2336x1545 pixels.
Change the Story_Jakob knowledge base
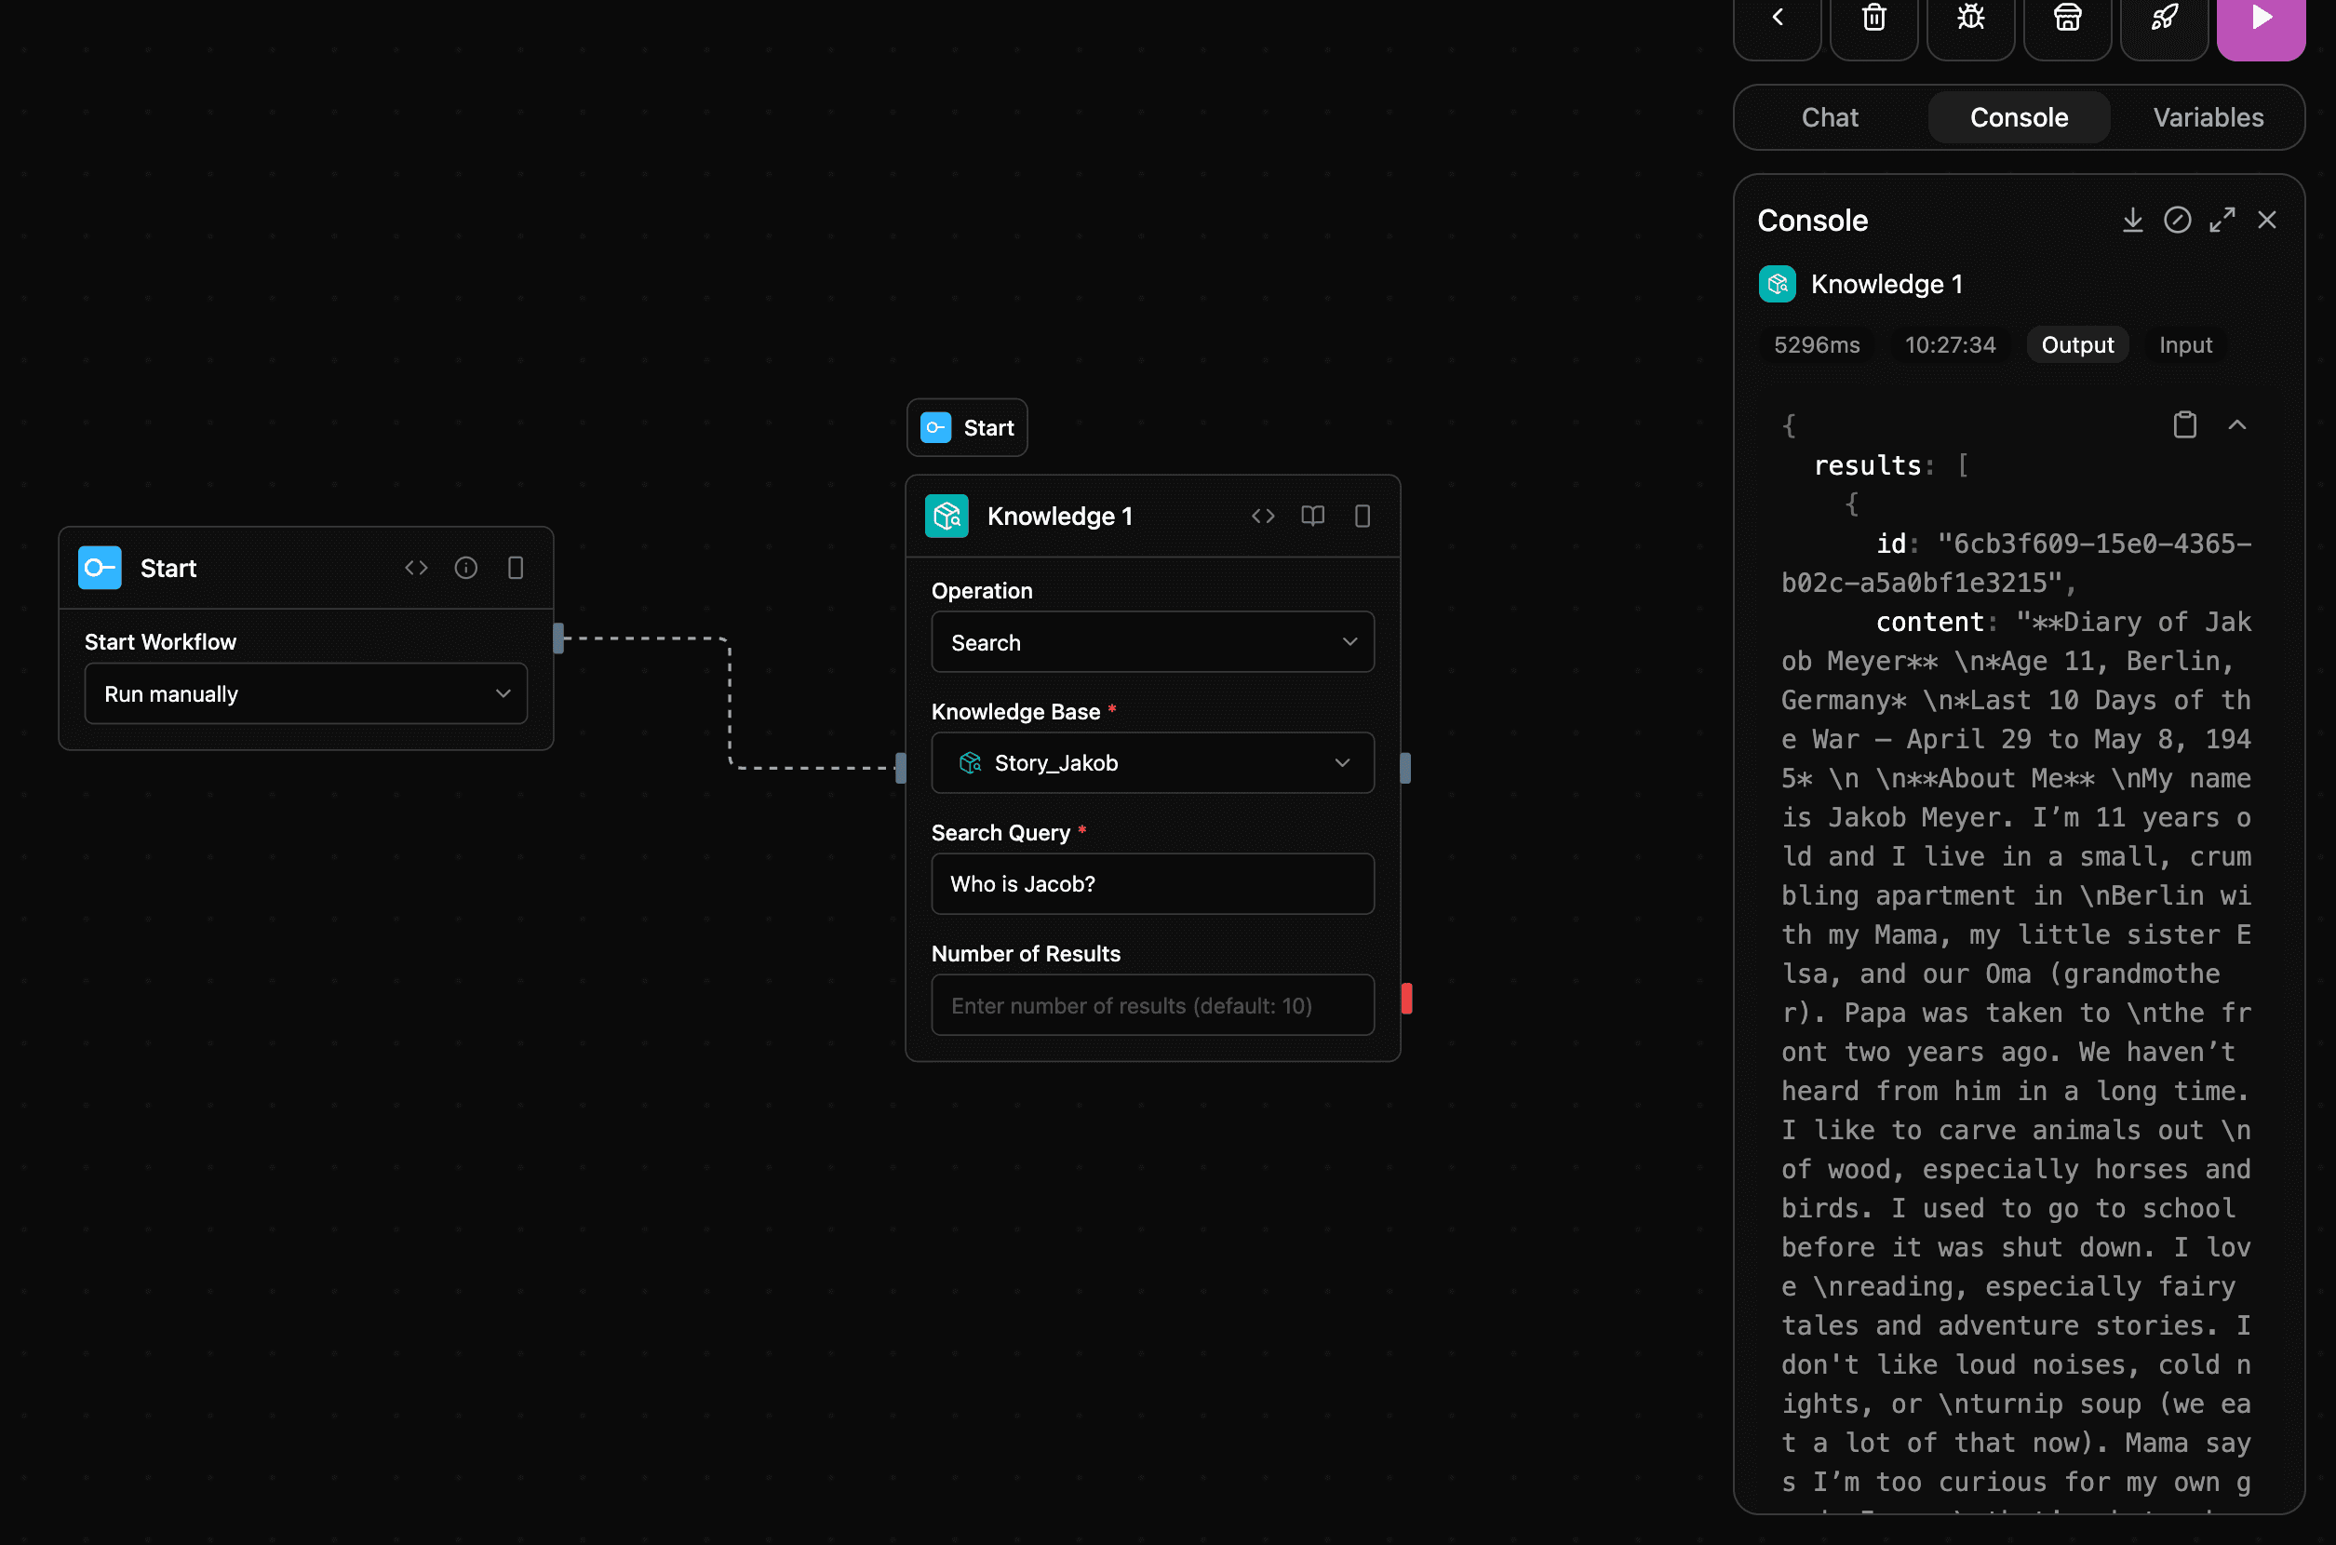(1152, 761)
